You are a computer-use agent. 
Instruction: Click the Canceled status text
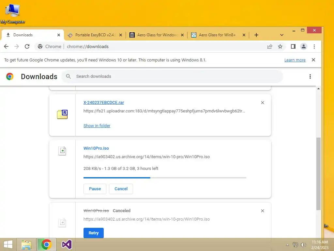[122, 211]
